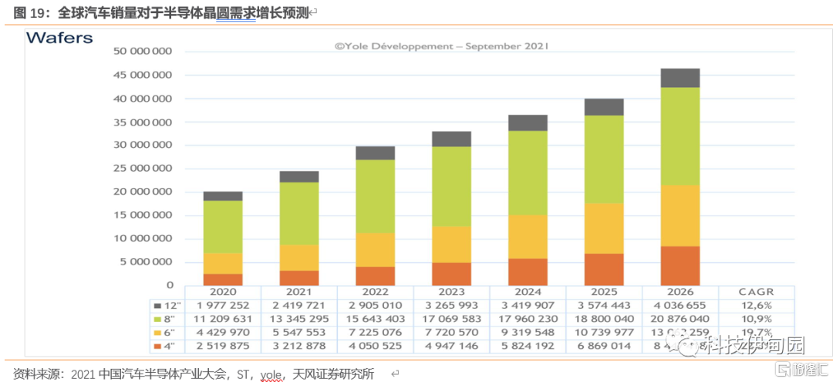Click the 2022 year column label

tap(375, 293)
